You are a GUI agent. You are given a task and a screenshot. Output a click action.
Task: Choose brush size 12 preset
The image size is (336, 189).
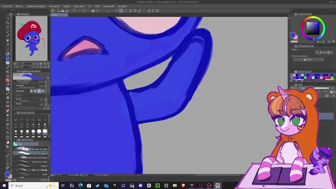16,132
